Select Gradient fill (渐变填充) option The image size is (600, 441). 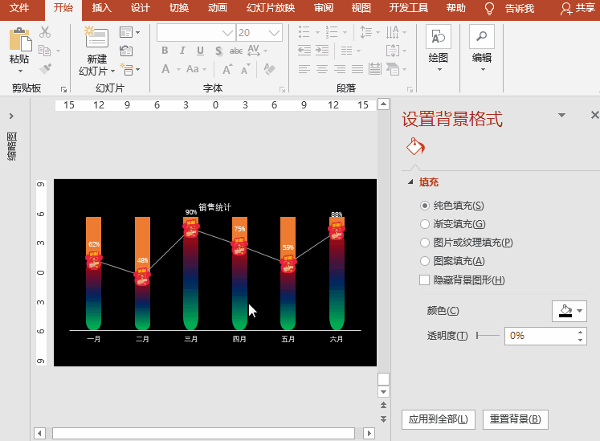424,224
